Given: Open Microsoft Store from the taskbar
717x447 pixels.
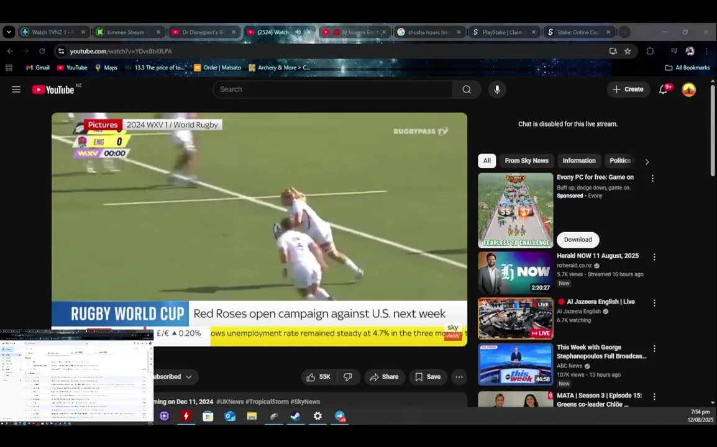Looking at the screenshot, I should (x=208, y=416).
